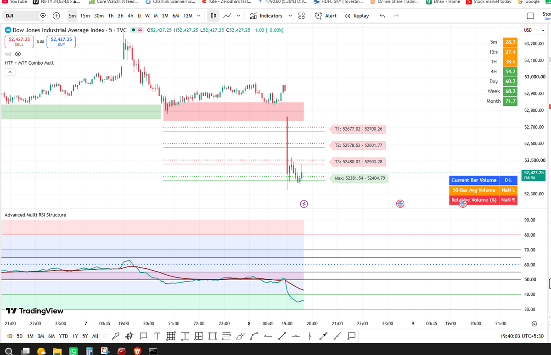551x355 pixels.
Task: Launch Brave browser from the taskbar
Action: [x=138, y=351]
